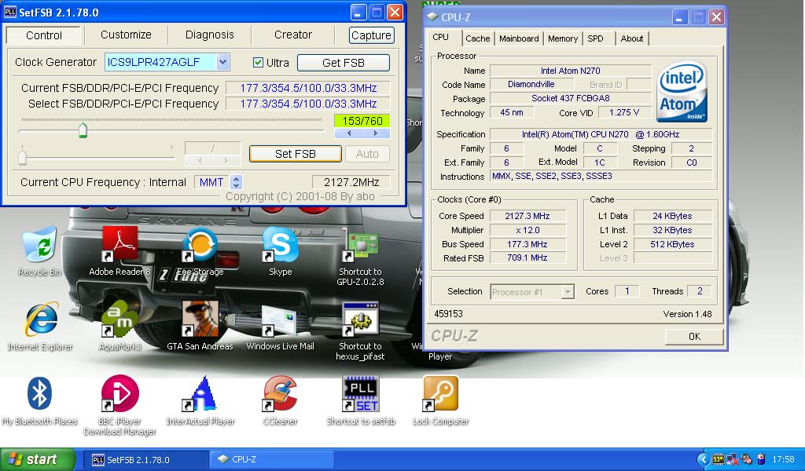Image resolution: width=805 pixels, height=471 pixels.
Task: Click the Auto button in SetFSB
Action: click(x=367, y=154)
